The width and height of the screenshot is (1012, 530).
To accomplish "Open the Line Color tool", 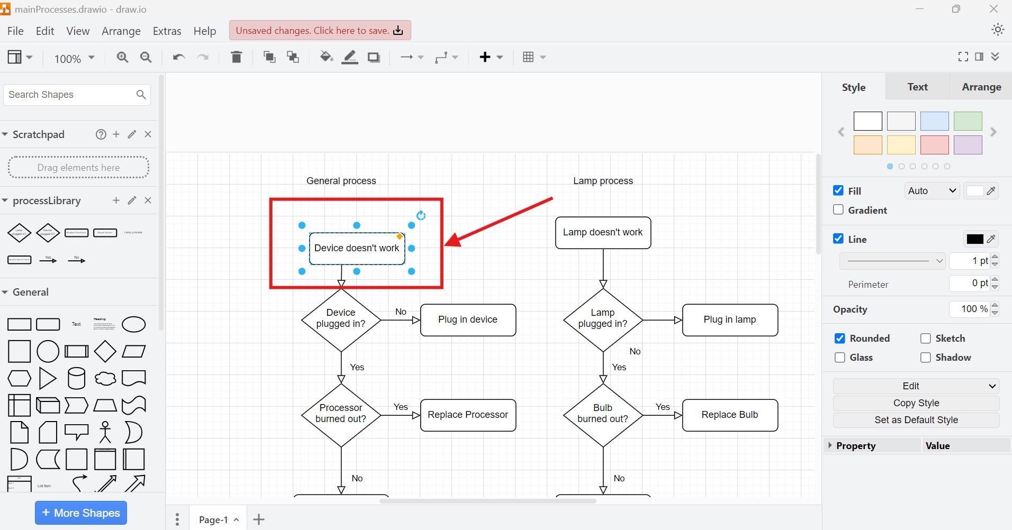I will pos(349,57).
